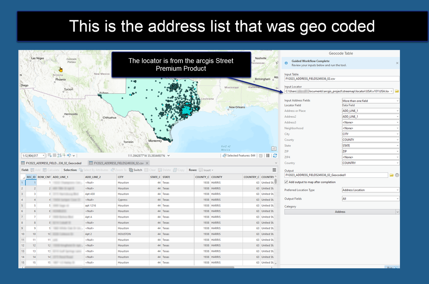Click in the Input Locator path field
This screenshot has width=429, height=284.
339,91
